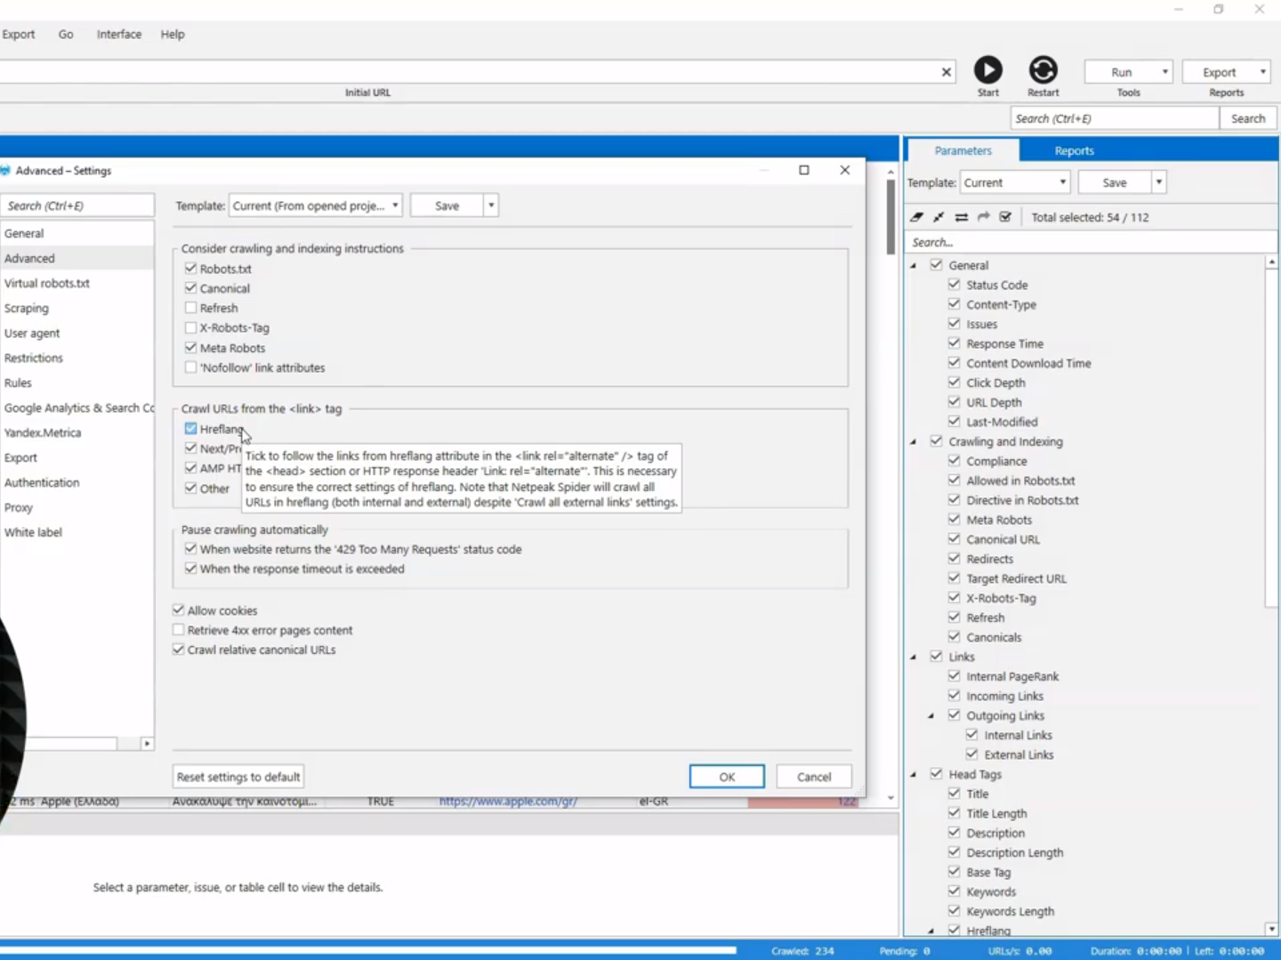The width and height of the screenshot is (1281, 960).
Task: Click the OK button in Advanced Settings
Action: 727,776
